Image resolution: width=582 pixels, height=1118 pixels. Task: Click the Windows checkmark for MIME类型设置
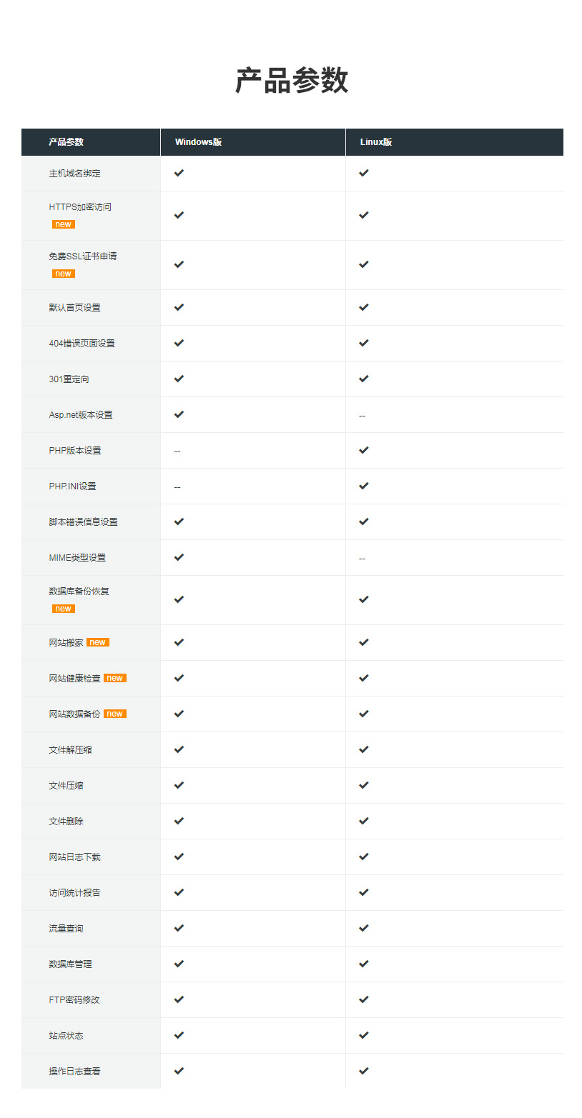point(179,557)
